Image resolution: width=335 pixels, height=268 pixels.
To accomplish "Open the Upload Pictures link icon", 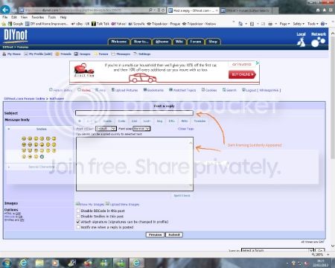I will [x=113, y=90].
